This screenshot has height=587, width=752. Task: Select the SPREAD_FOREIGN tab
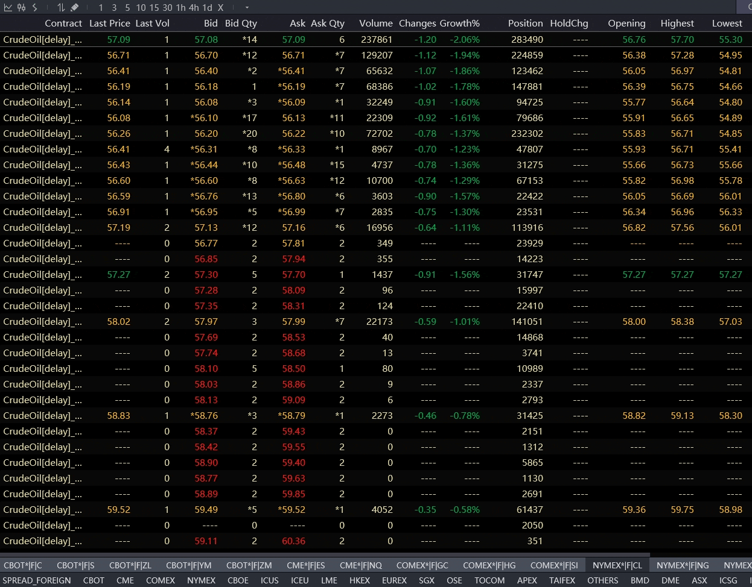[x=37, y=580]
